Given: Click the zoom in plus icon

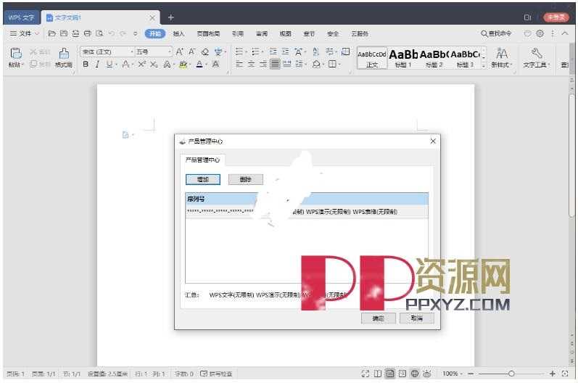Looking at the screenshot, I should tap(552, 374).
